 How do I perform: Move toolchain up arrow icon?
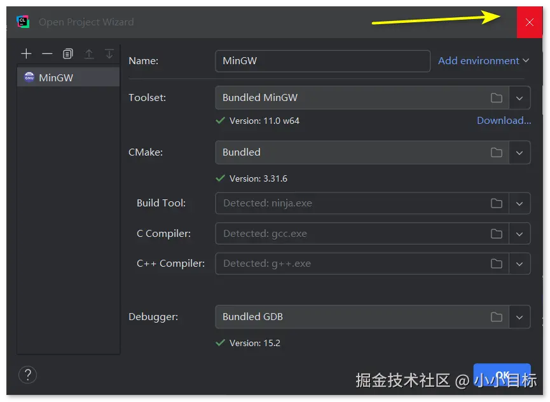pos(89,54)
